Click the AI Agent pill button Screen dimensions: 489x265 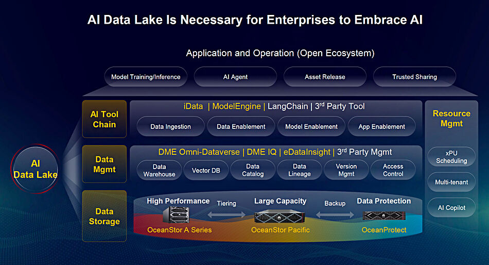235,77
